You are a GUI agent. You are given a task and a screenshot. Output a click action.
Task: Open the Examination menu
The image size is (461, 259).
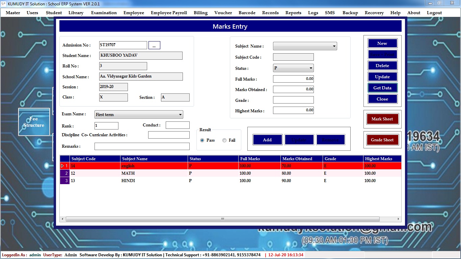(104, 13)
